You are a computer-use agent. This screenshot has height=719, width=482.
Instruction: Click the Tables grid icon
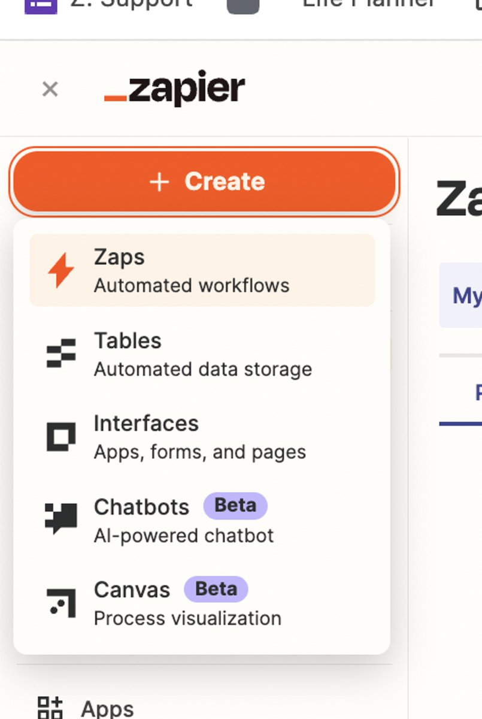(x=61, y=354)
